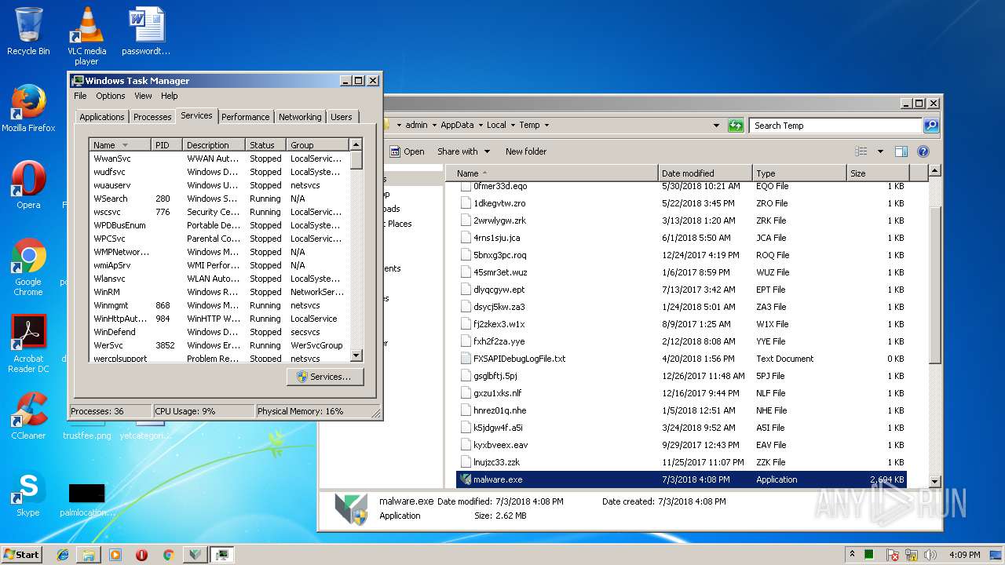Open the File menu in Task Manager
This screenshot has width=1005, height=565.
tap(80, 96)
